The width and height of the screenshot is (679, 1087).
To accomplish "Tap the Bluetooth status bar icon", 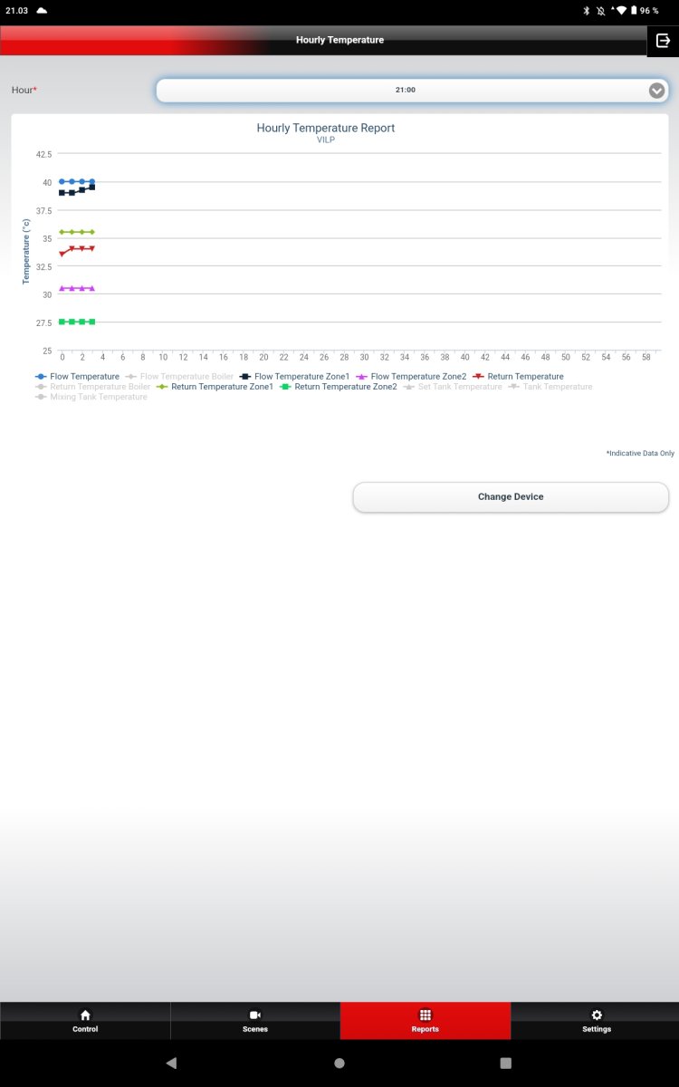I will (x=587, y=11).
